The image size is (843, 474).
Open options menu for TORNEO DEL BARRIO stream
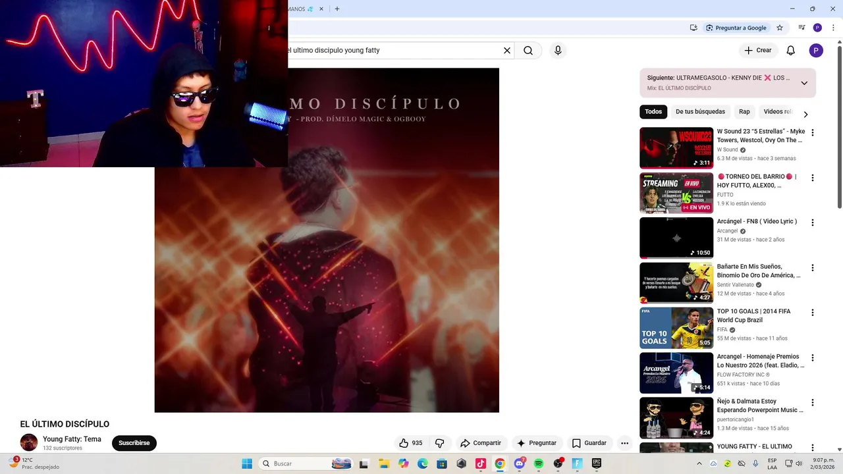tap(812, 178)
